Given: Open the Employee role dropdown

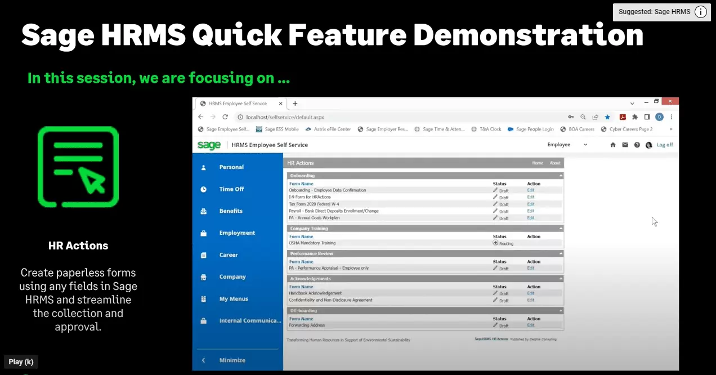Looking at the screenshot, I should (x=567, y=145).
